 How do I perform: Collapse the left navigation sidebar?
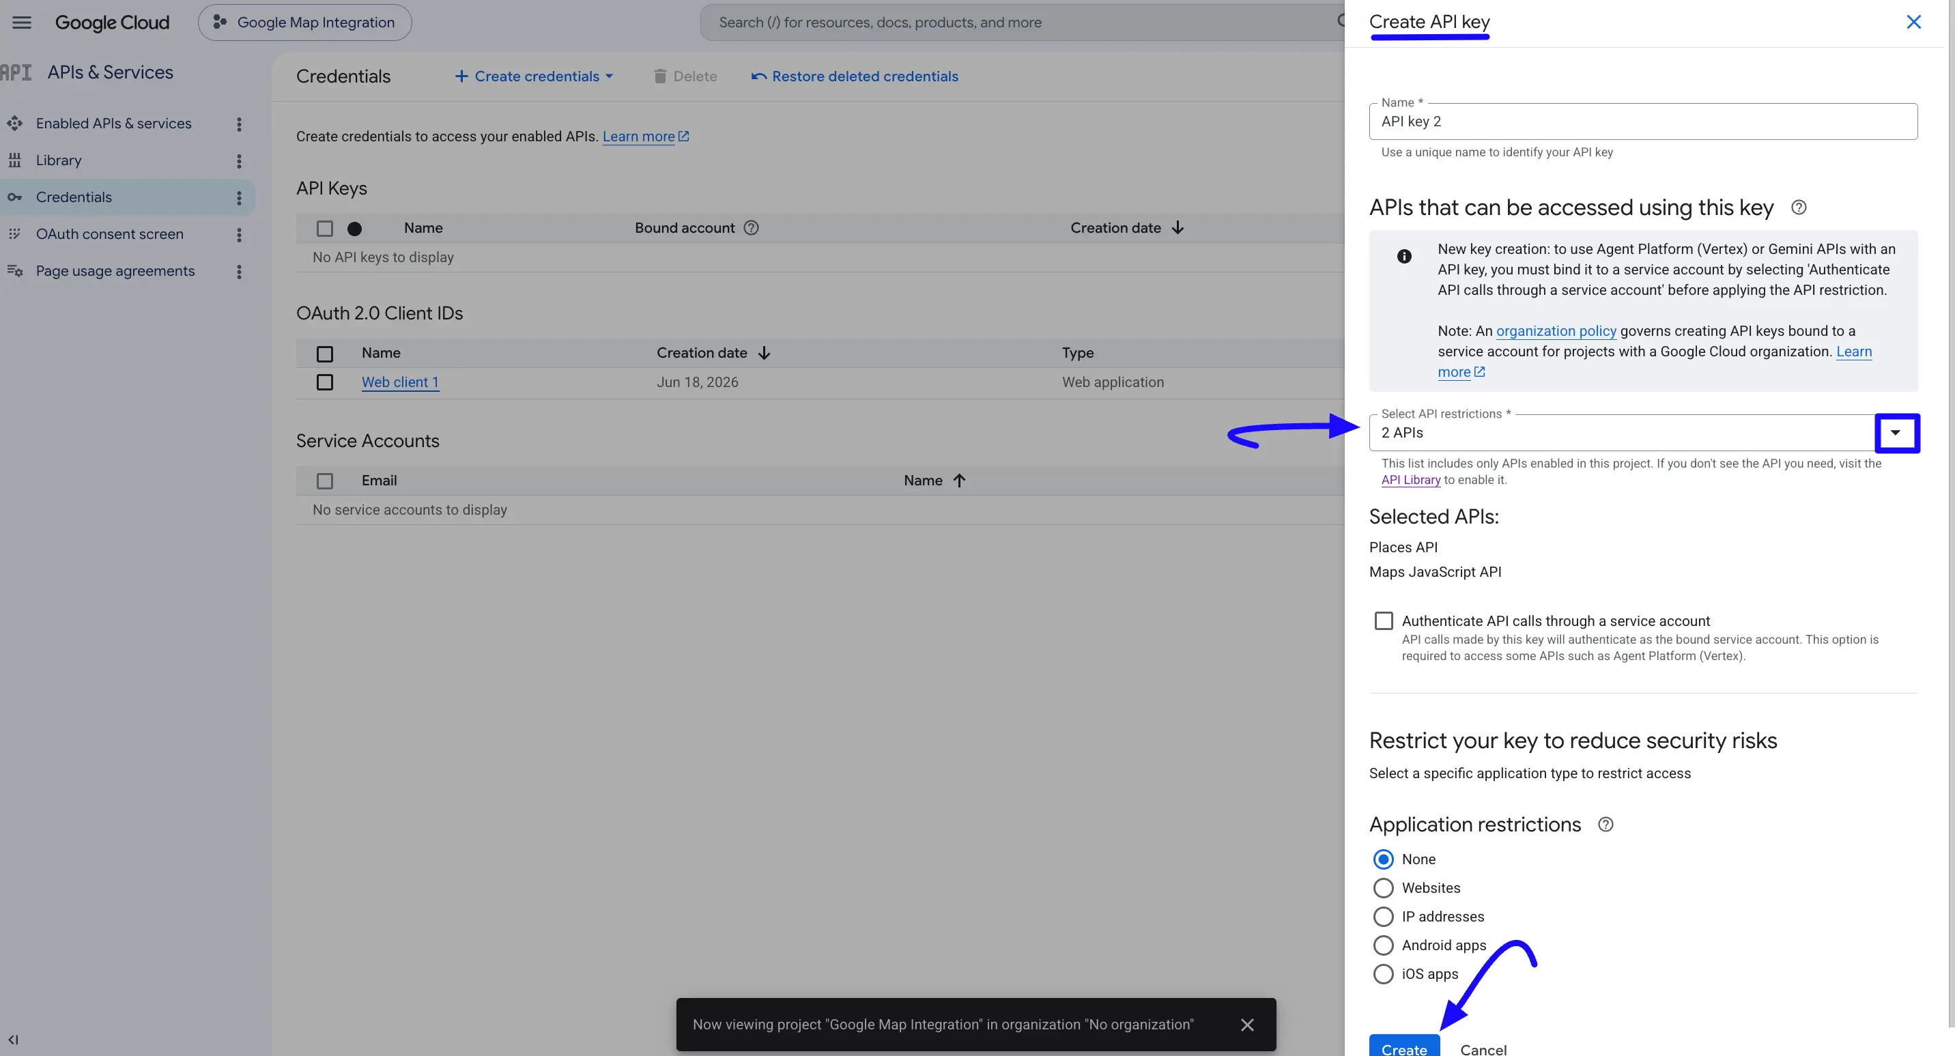click(13, 1040)
